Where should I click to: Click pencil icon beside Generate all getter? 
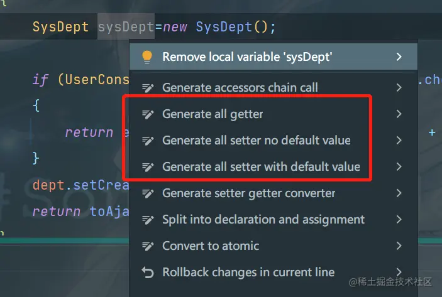pos(148,114)
